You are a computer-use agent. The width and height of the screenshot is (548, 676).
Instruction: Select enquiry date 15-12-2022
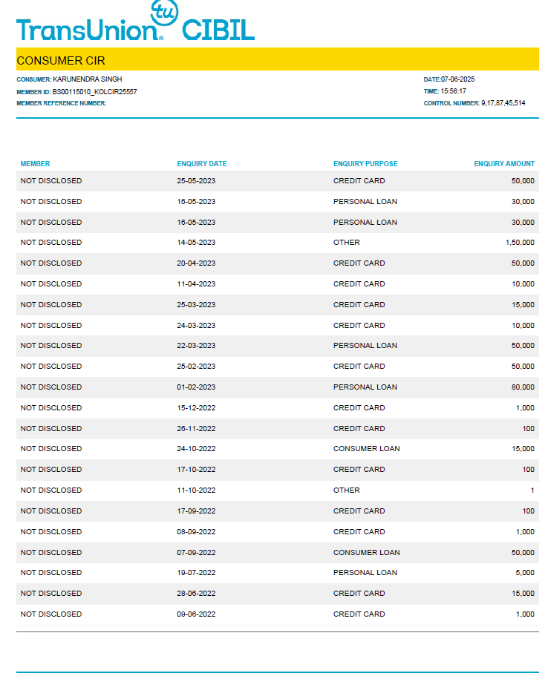click(196, 408)
